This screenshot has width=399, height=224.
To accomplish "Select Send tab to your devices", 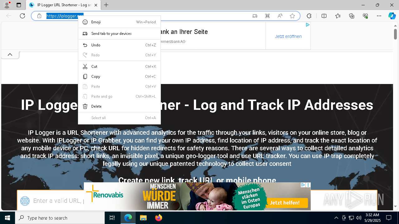I will pos(119,34).
